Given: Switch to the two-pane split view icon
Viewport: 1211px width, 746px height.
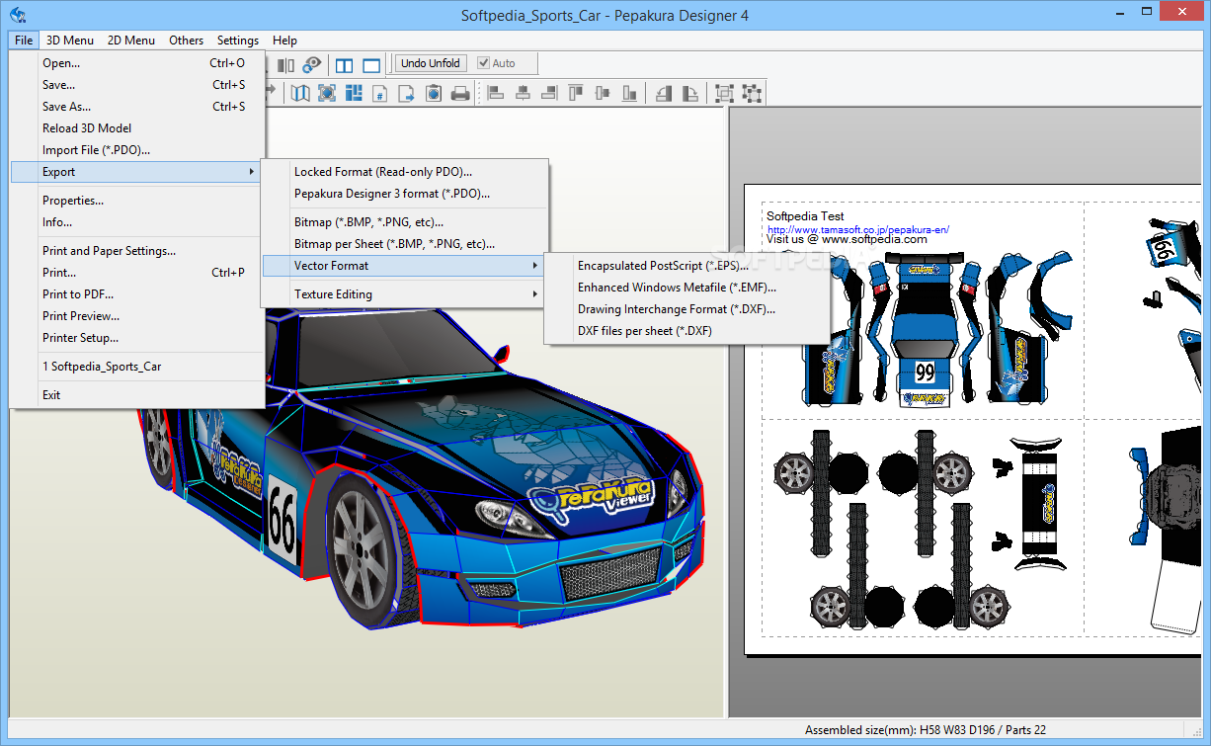Looking at the screenshot, I should click(x=344, y=65).
